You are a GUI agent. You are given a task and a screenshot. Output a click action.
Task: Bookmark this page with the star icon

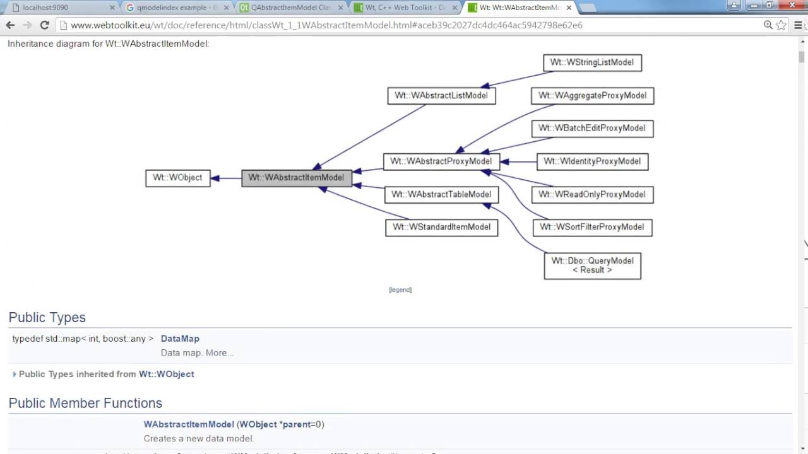(781, 25)
